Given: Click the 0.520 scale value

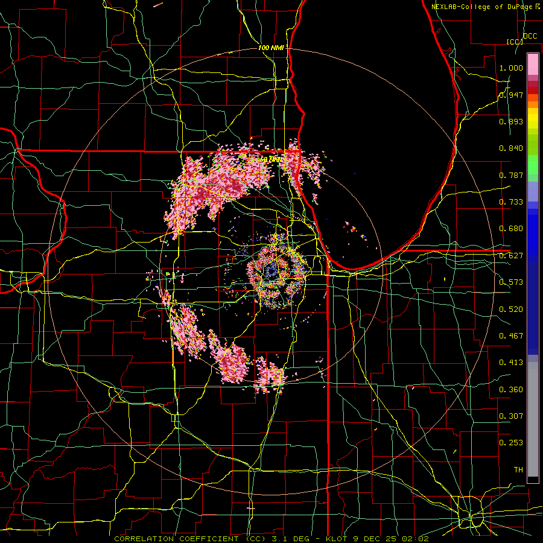Looking at the screenshot, I should point(511,309).
